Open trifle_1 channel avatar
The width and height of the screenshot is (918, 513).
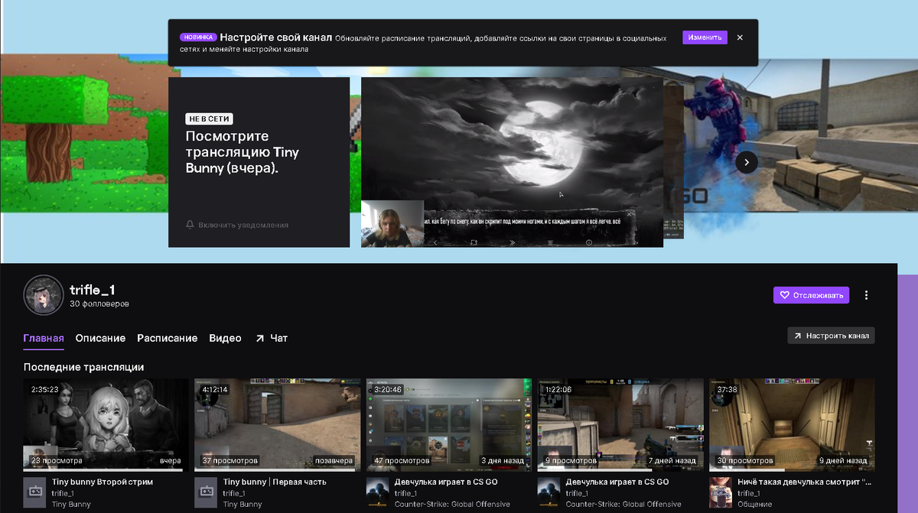(x=43, y=295)
